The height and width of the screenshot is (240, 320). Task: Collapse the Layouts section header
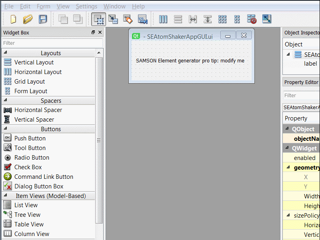pyautogui.click(x=50, y=53)
